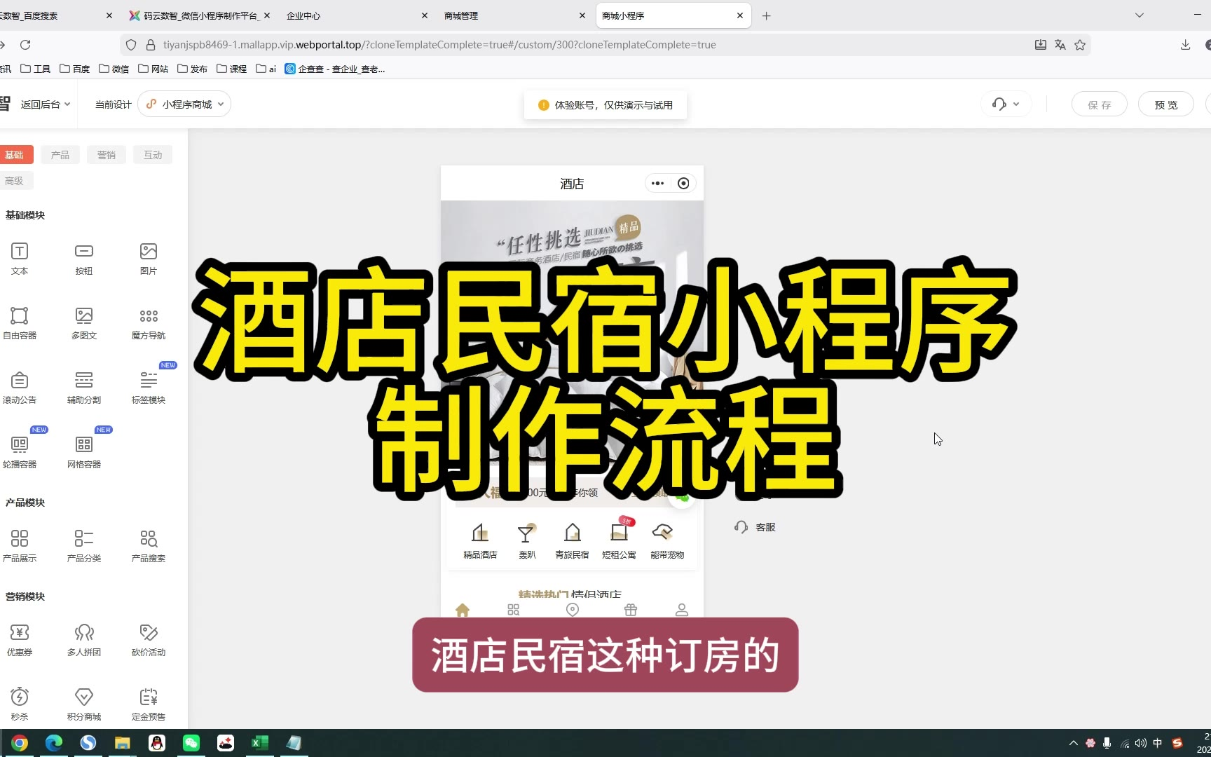The height and width of the screenshot is (757, 1211).
Task: Open Excel from the taskbar
Action: [x=260, y=743]
